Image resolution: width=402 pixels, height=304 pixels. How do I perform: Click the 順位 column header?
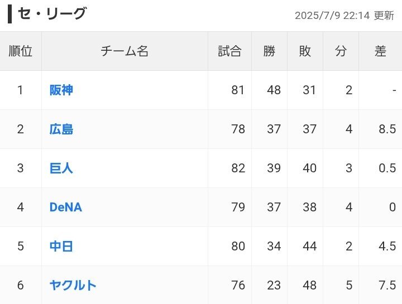click(21, 51)
